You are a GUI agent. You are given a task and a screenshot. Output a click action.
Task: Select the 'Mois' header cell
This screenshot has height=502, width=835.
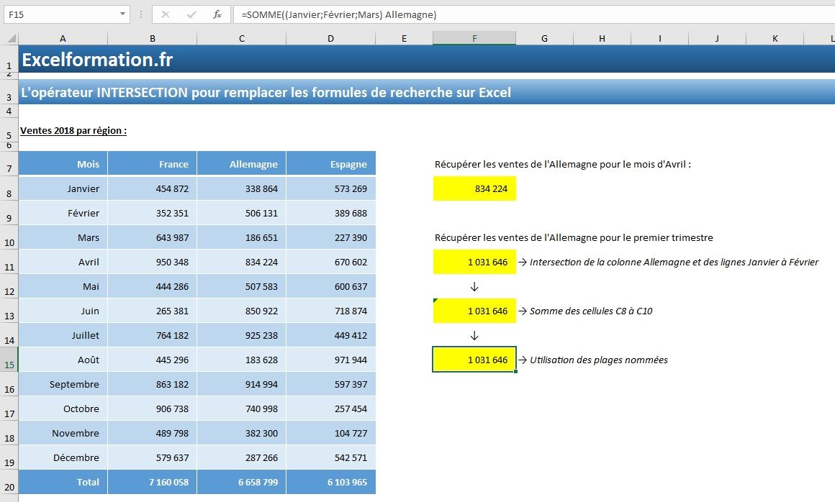click(x=63, y=164)
